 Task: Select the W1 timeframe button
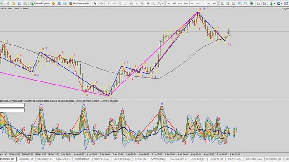[x=209, y=4]
